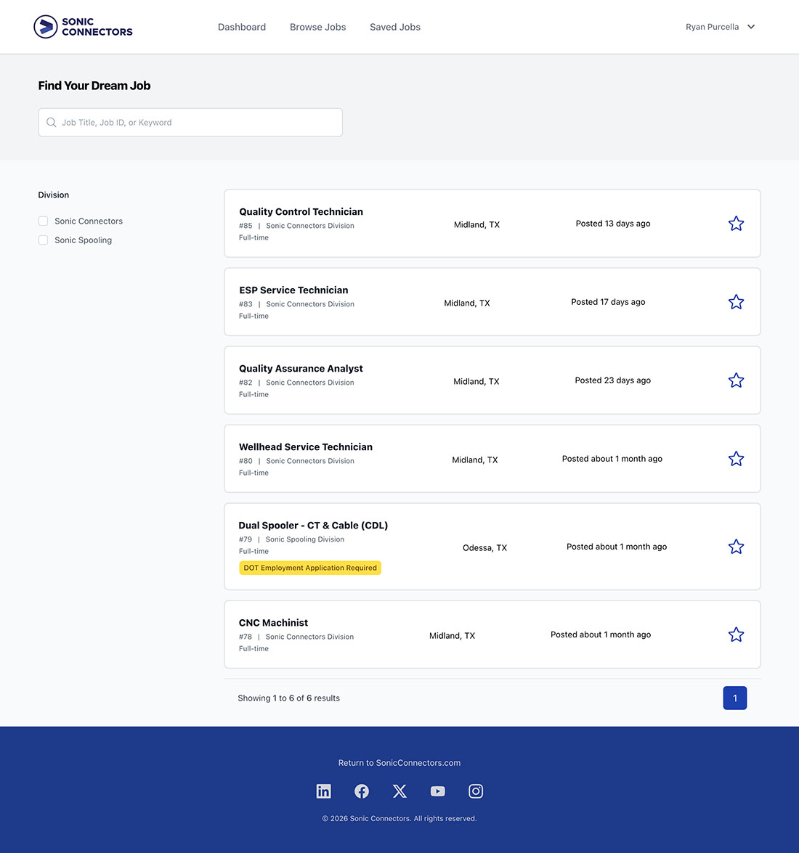Click Return to SonicConnectors.com link

pyautogui.click(x=399, y=763)
